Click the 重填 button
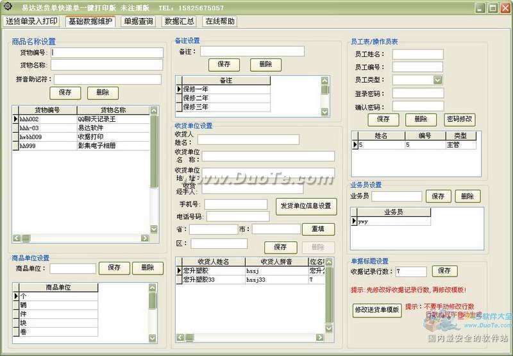Screen dimensions: 513x356 click(318, 229)
